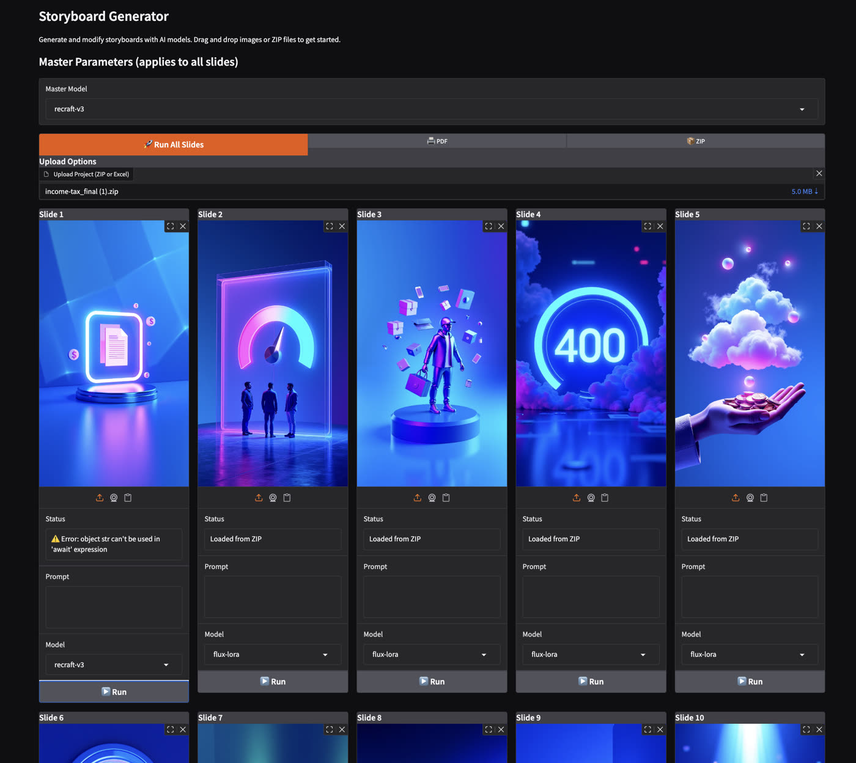This screenshot has width=856, height=763.
Task: View Slide 5 image fullscreen
Action: pos(806,226)
